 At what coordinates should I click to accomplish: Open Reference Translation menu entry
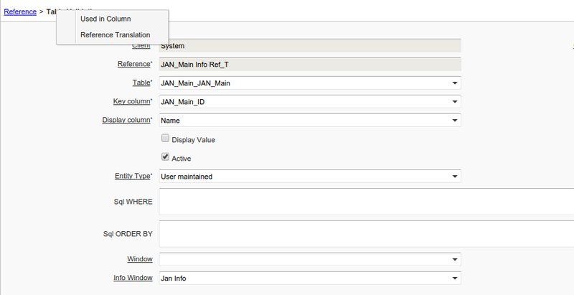[x=115, y=34]
